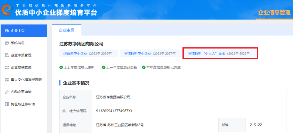The width and height of the screenshot is (293, 133).
Task: Click the 专精特新"小巨人"企业 tag
Action: pos(219,53)
